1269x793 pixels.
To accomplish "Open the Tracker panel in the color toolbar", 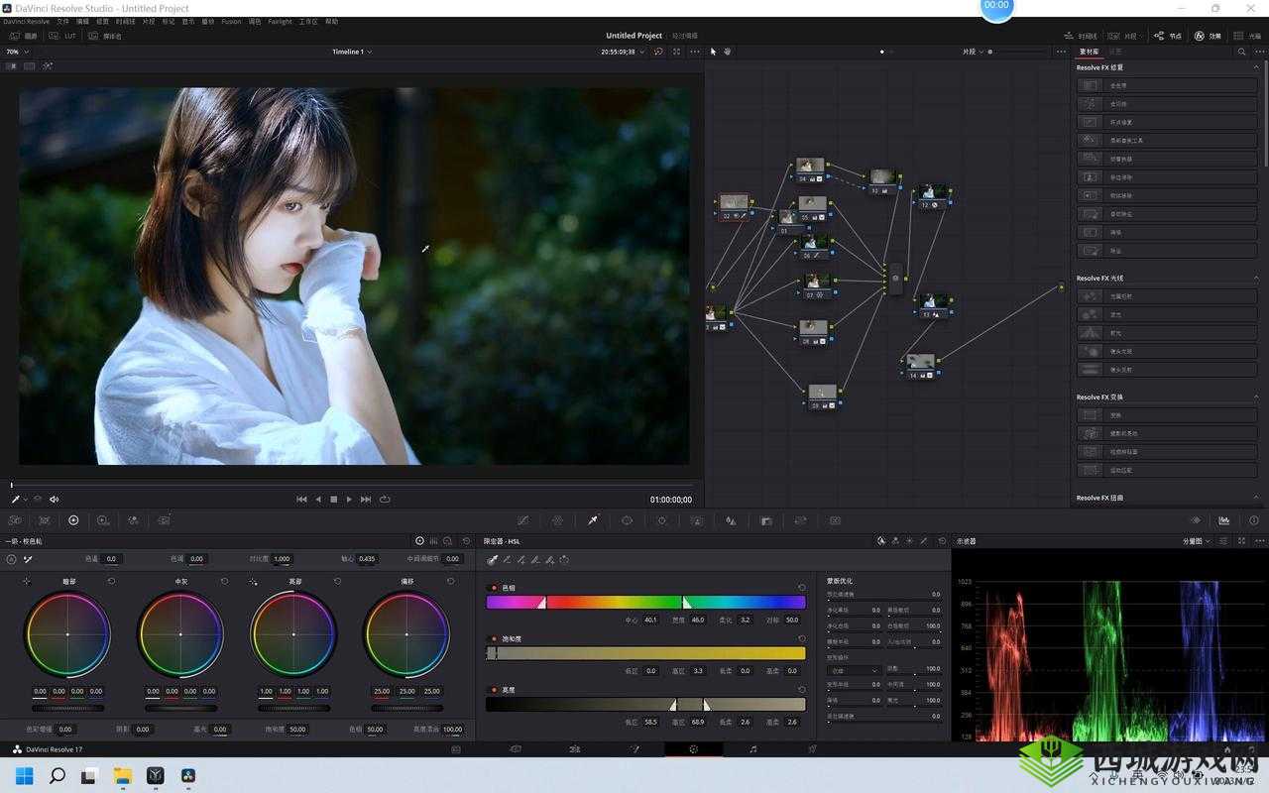I will click(x=661, y=520).
